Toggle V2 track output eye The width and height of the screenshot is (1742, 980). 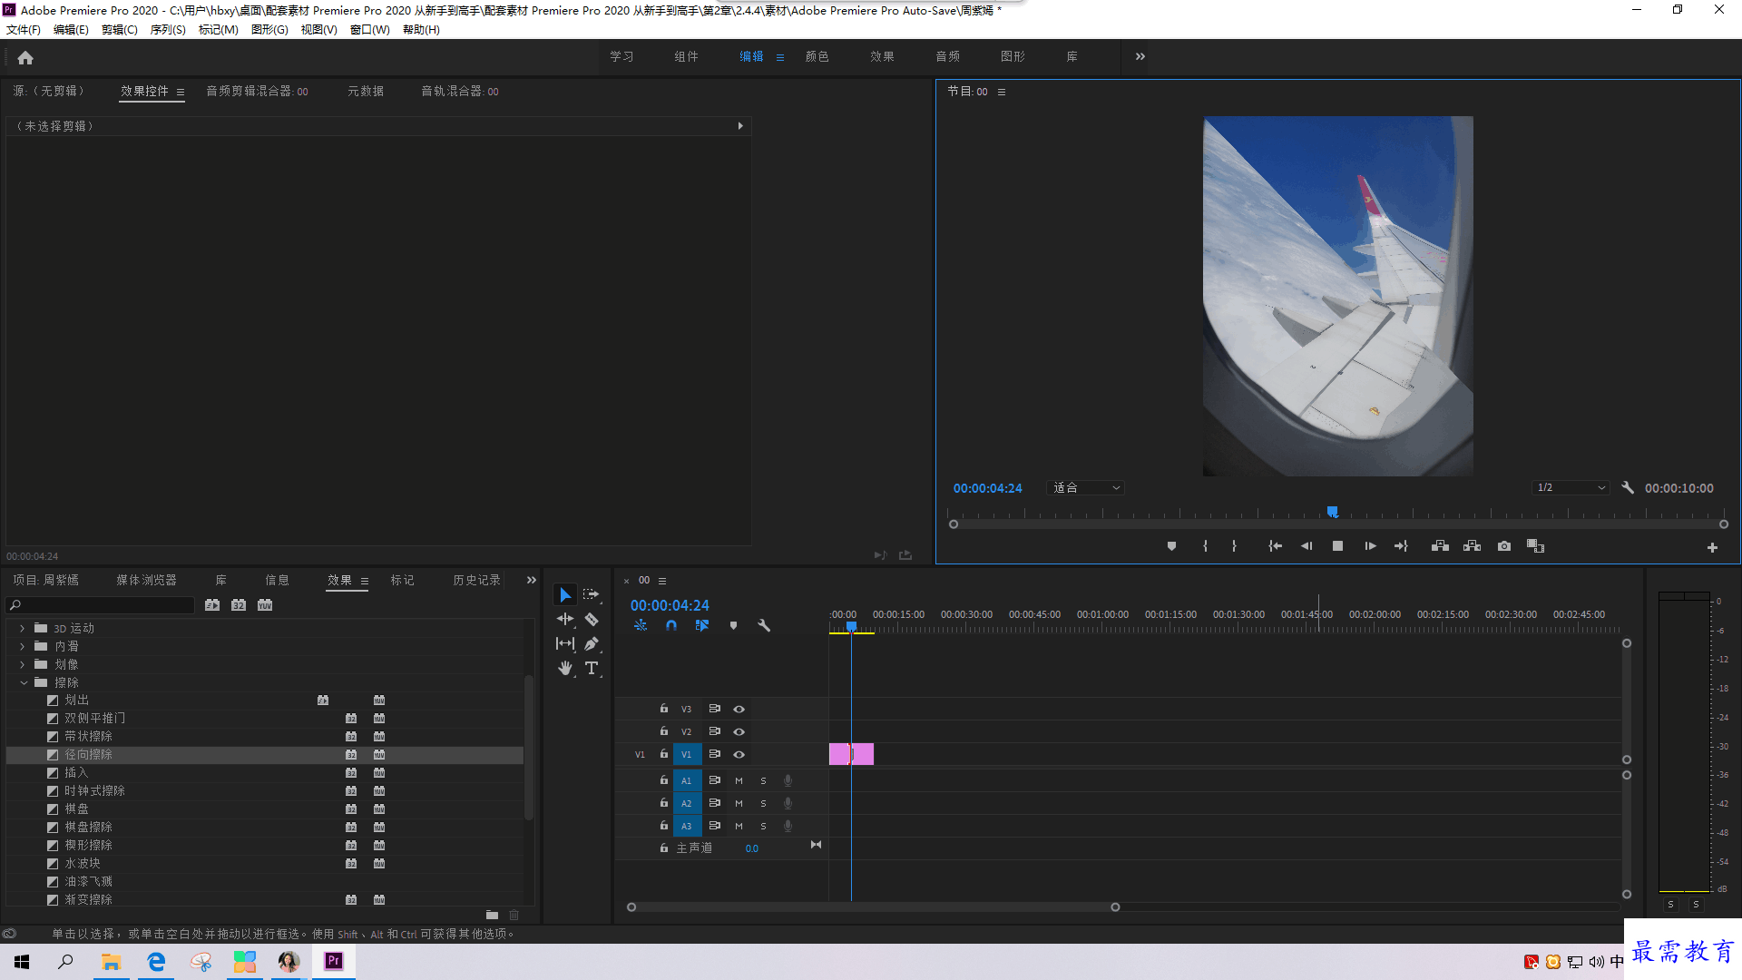739,731
